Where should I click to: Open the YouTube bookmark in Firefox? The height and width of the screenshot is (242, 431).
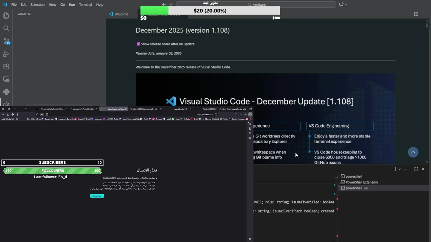pyautogui.click(x=188, y=119)
